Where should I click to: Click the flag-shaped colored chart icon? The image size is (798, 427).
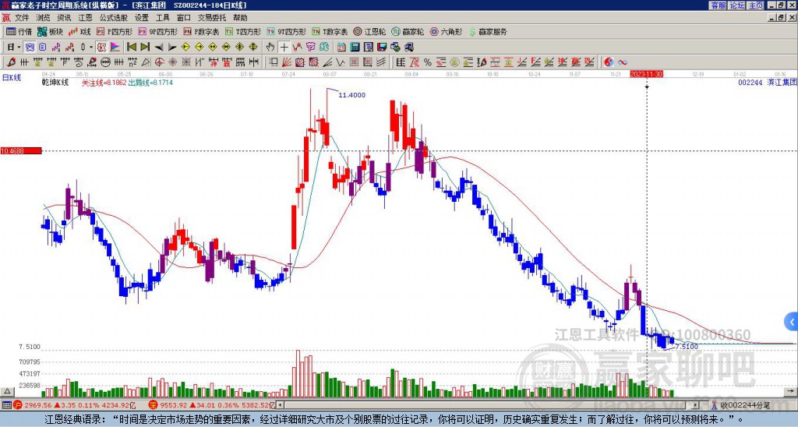pyautogui.click(x=115, y=48)
